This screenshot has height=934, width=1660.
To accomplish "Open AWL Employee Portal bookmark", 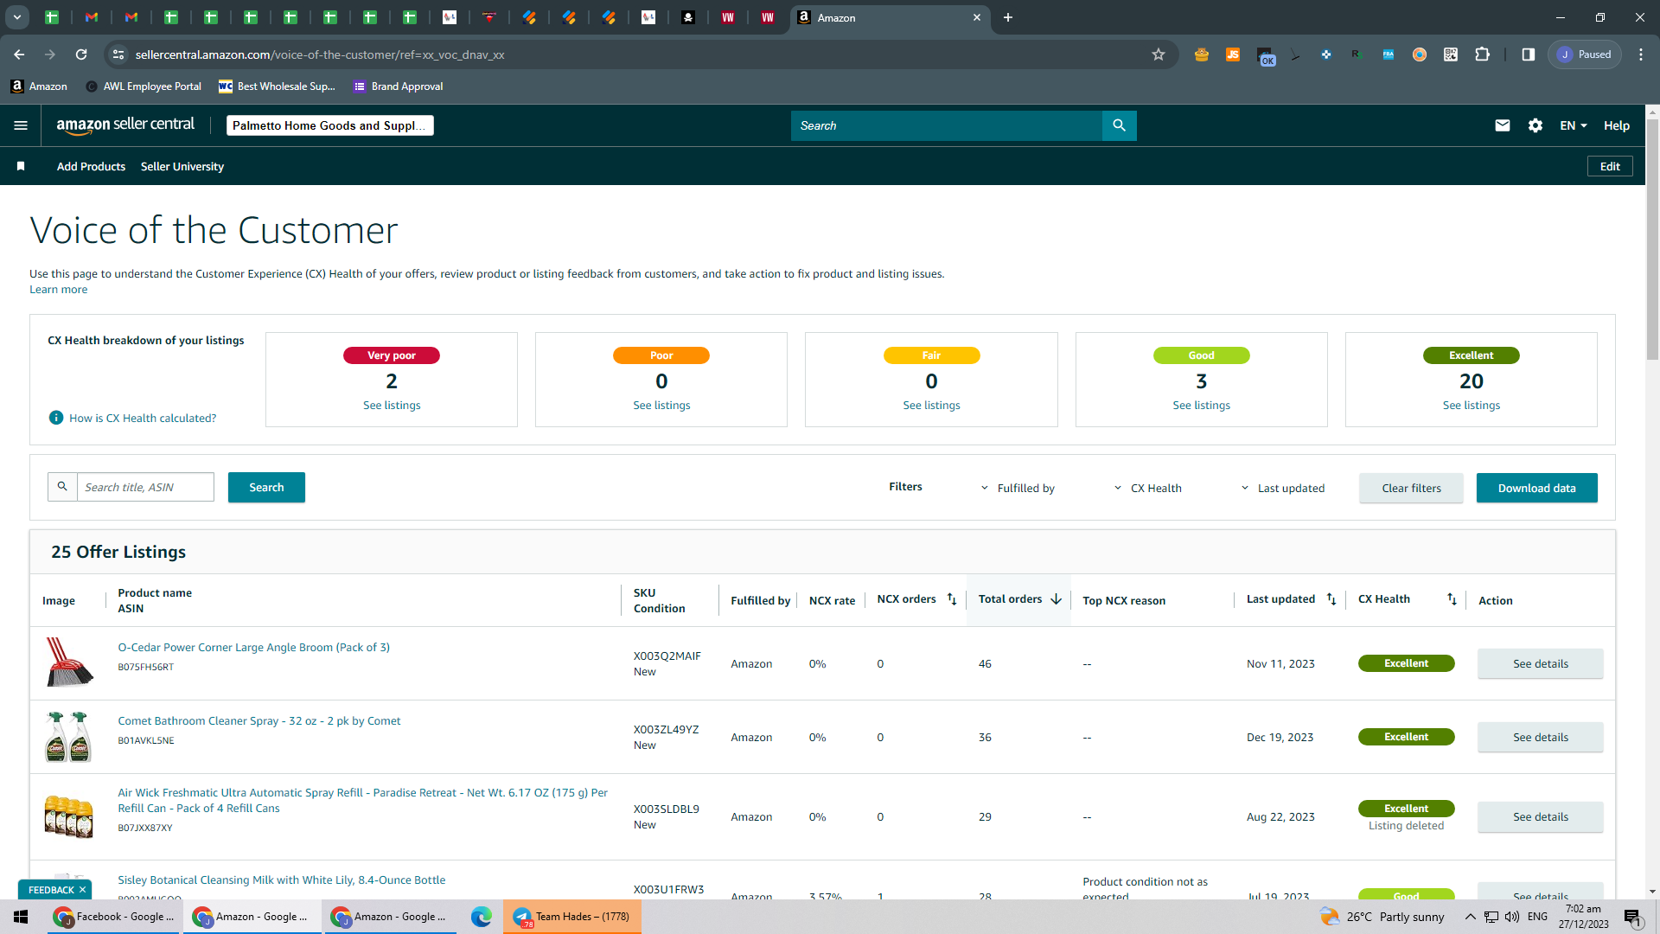I will [144, 86].
